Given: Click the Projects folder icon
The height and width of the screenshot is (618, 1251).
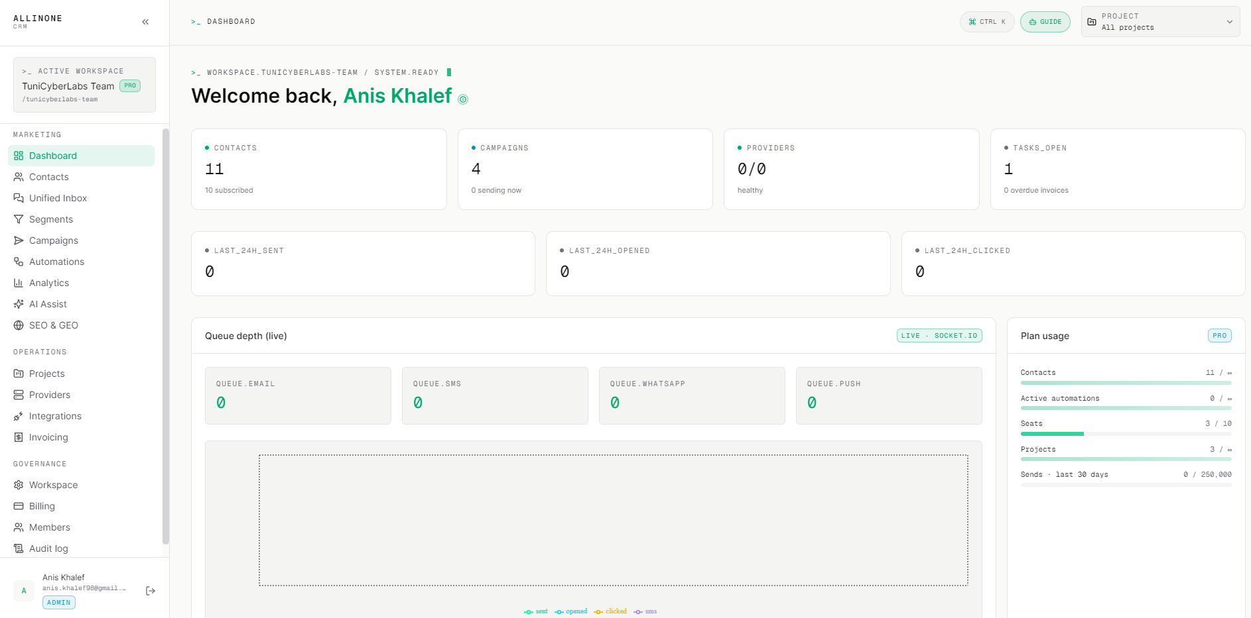Looking at the screenshot, I should point(19,374).
